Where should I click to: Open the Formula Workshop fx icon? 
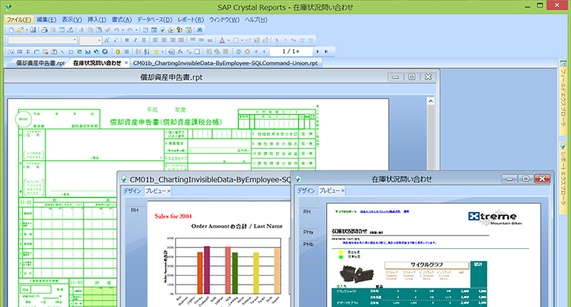[180, 51]
